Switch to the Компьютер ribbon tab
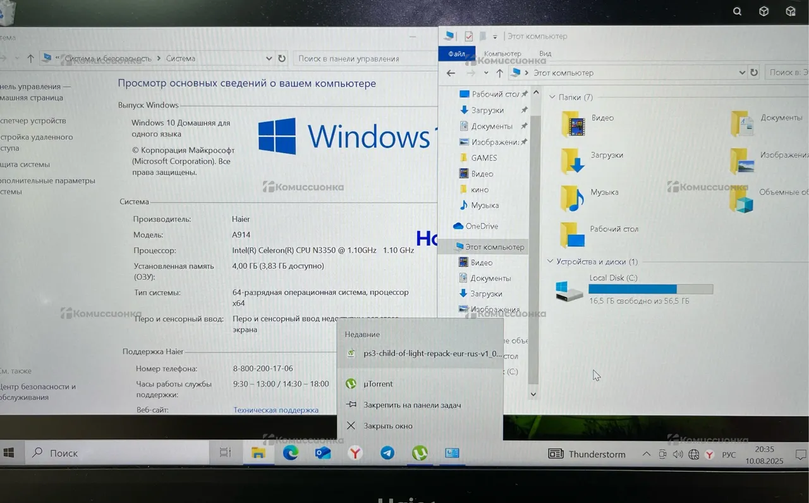809x503 pixels. [502, 54]
